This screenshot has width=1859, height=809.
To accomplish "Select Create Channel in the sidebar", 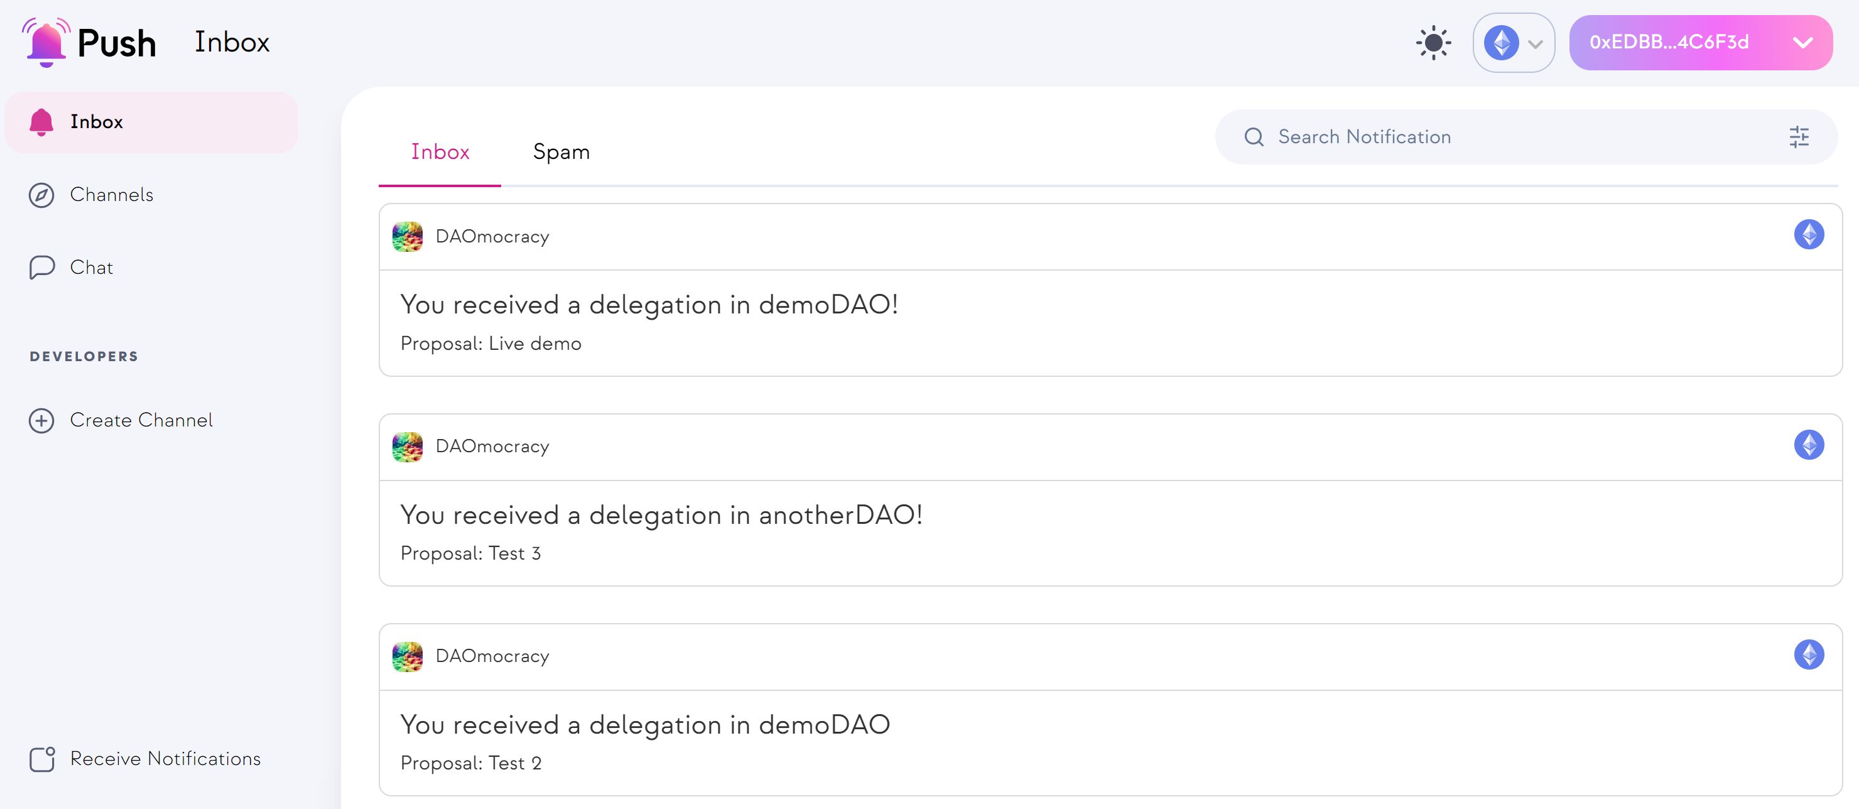I will coord(151,420).
